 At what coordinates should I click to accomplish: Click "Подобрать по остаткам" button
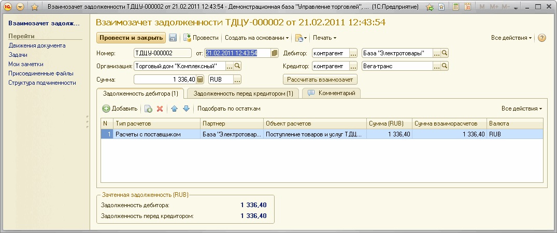tap(229, 108)
